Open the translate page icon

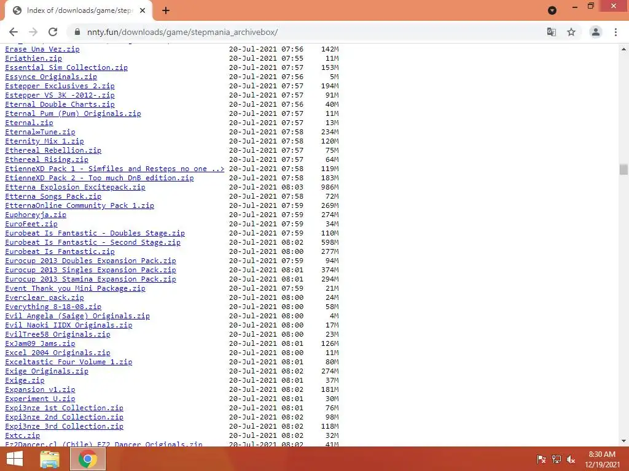[552, 32]
